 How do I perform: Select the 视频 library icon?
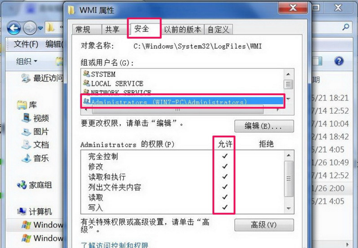coord(26,118)
